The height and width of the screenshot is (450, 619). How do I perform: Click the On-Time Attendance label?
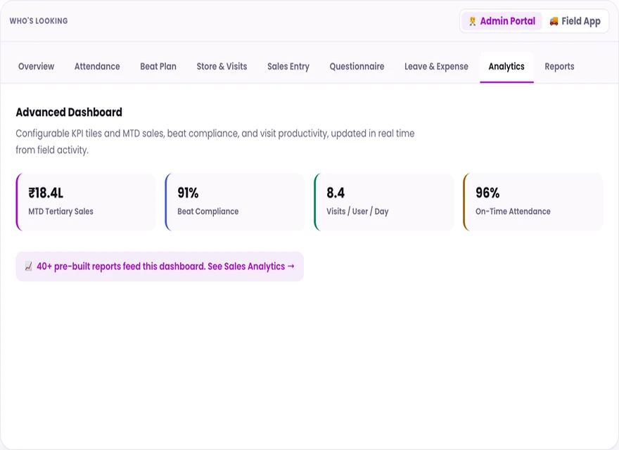(513, 211)
